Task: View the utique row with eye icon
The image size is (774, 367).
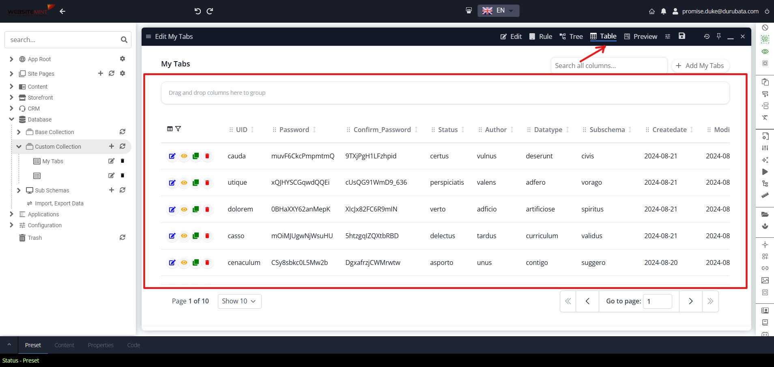Action: [x=184, y=183]
